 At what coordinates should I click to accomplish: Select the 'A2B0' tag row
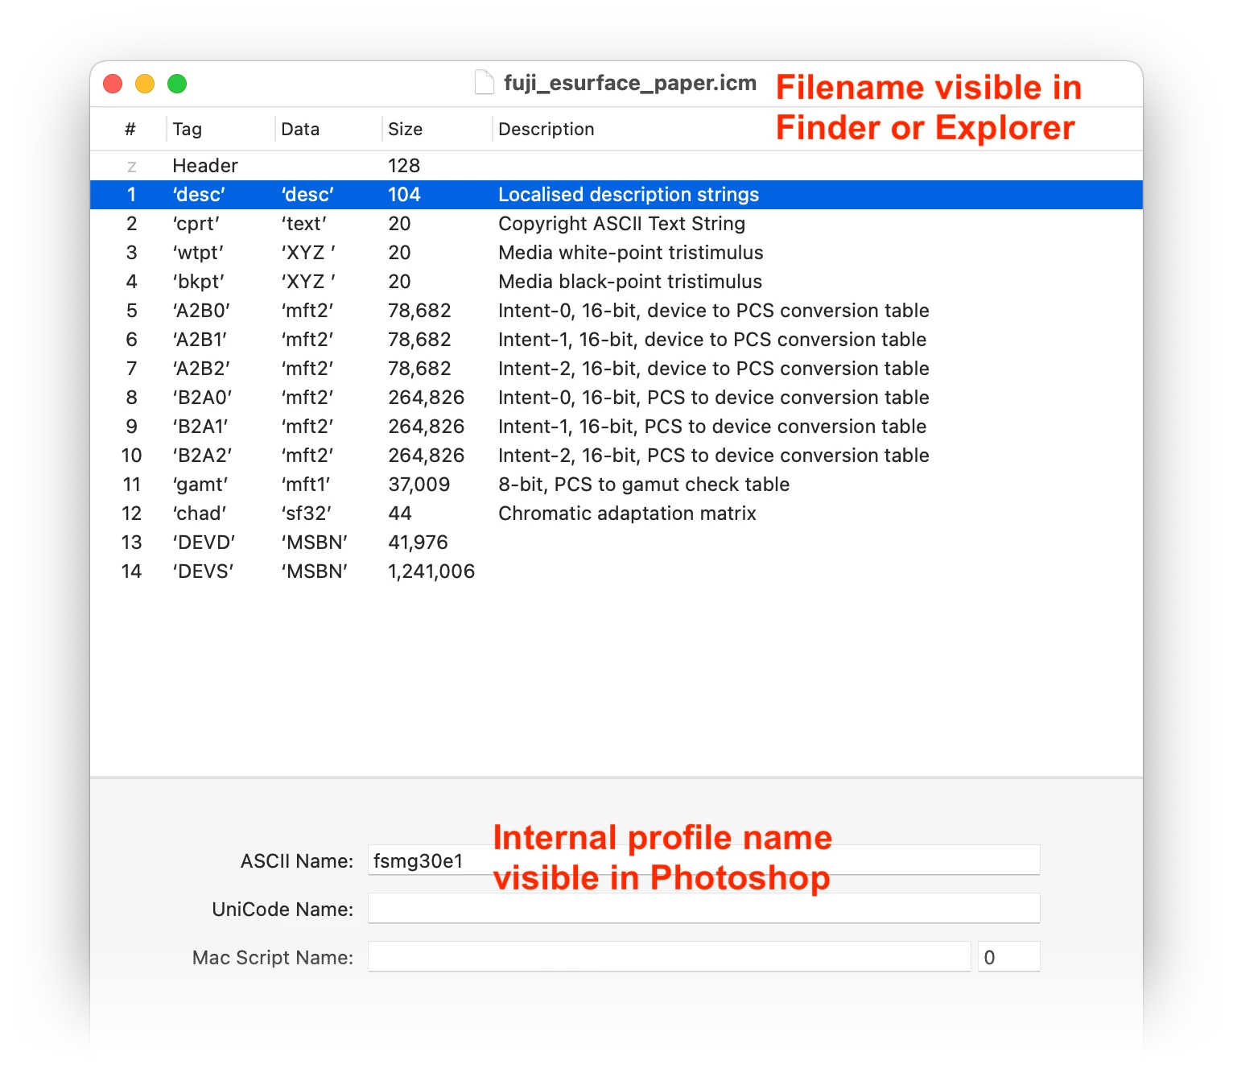click(616, 311)
